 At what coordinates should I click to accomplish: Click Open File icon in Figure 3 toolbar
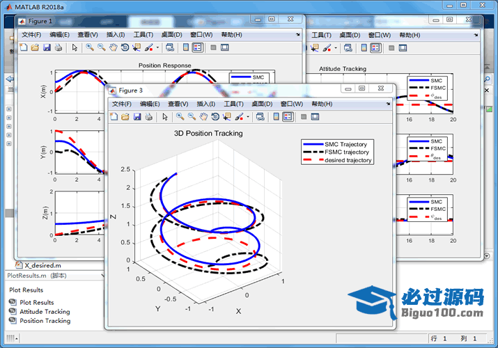(x=125, y=117)
